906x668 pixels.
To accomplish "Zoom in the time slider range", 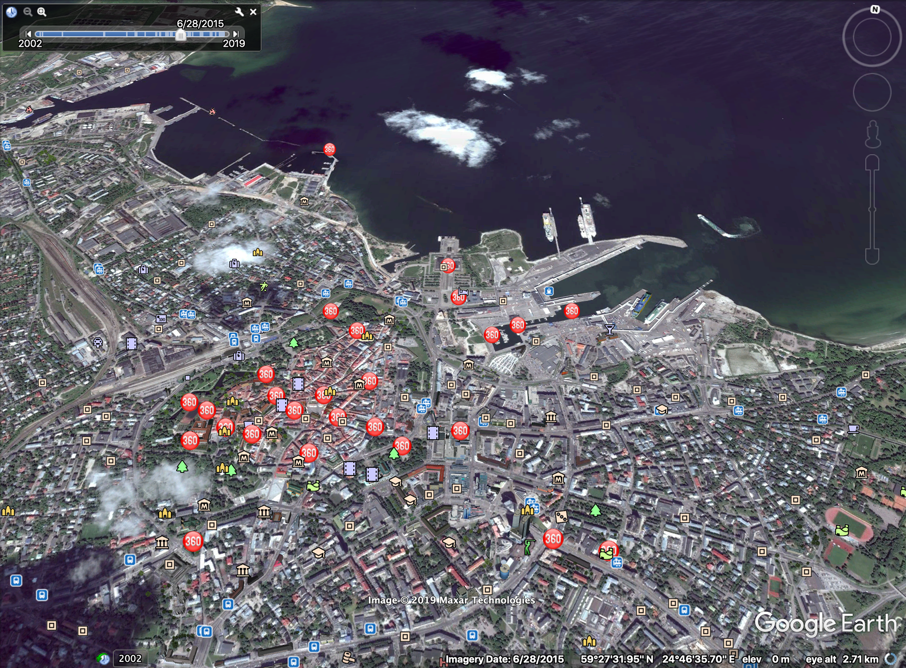I will [42, 12].
